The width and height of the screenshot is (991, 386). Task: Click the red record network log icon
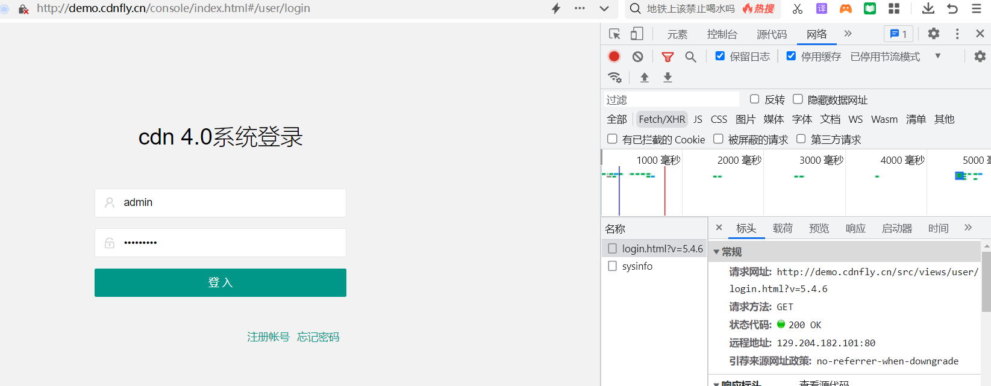coord(614,56)
